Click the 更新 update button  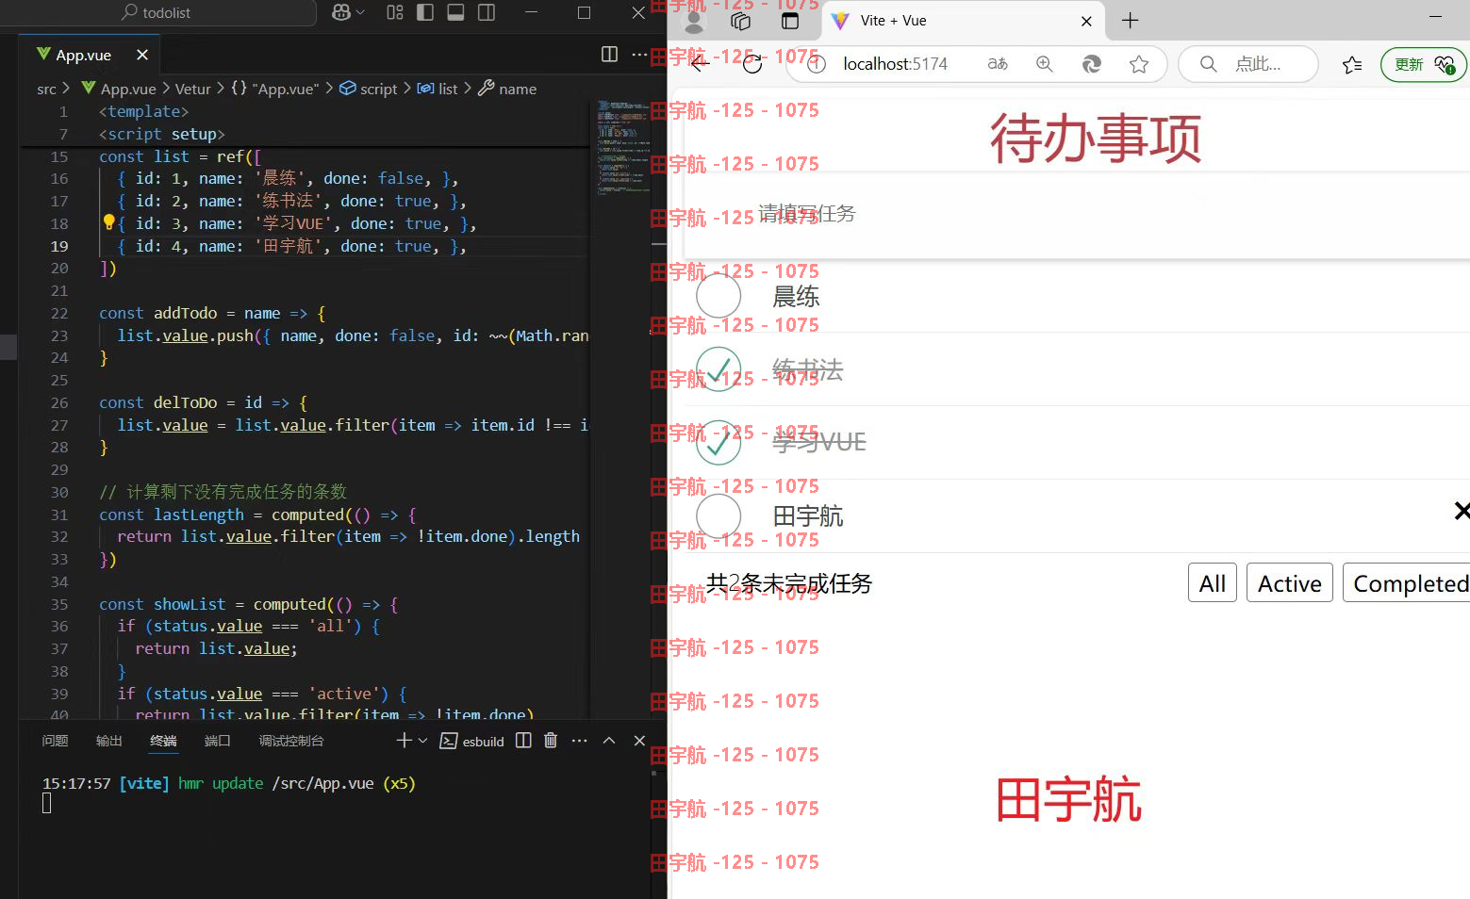(1424, 64)
